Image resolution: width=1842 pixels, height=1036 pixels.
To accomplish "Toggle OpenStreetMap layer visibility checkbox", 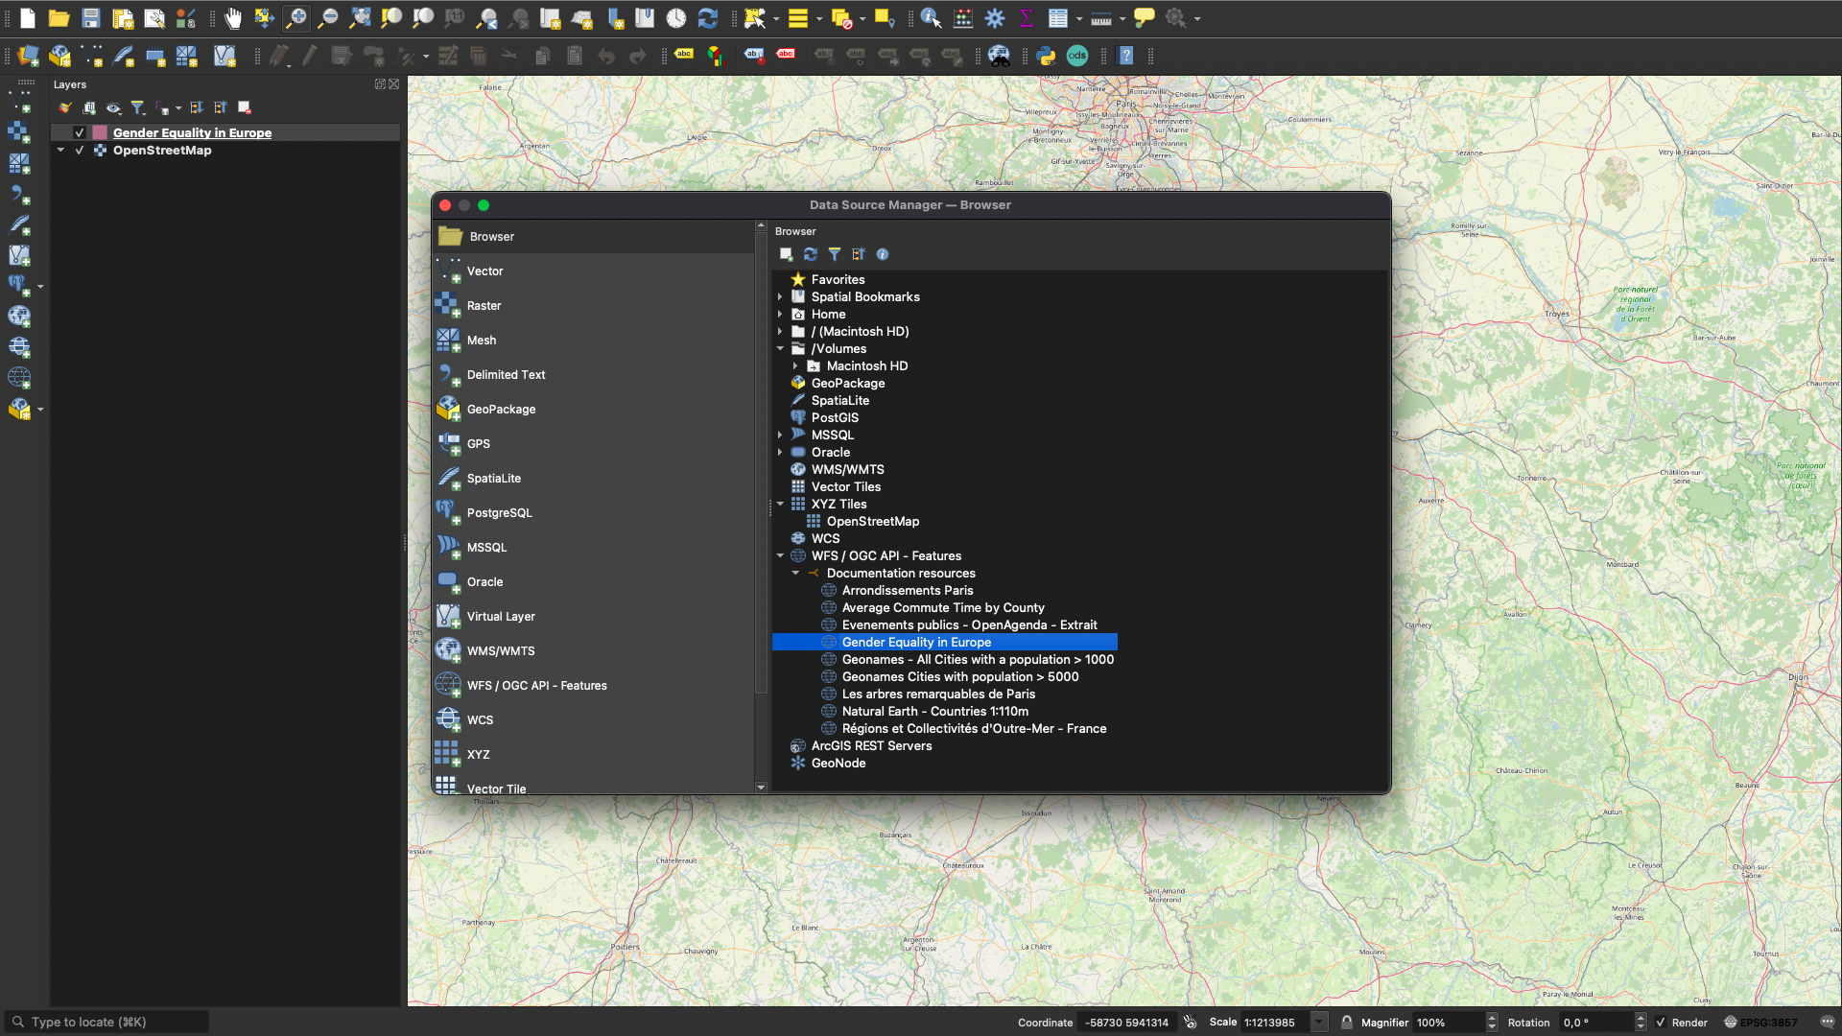I will pyautogui.click(x=80, y=151).
